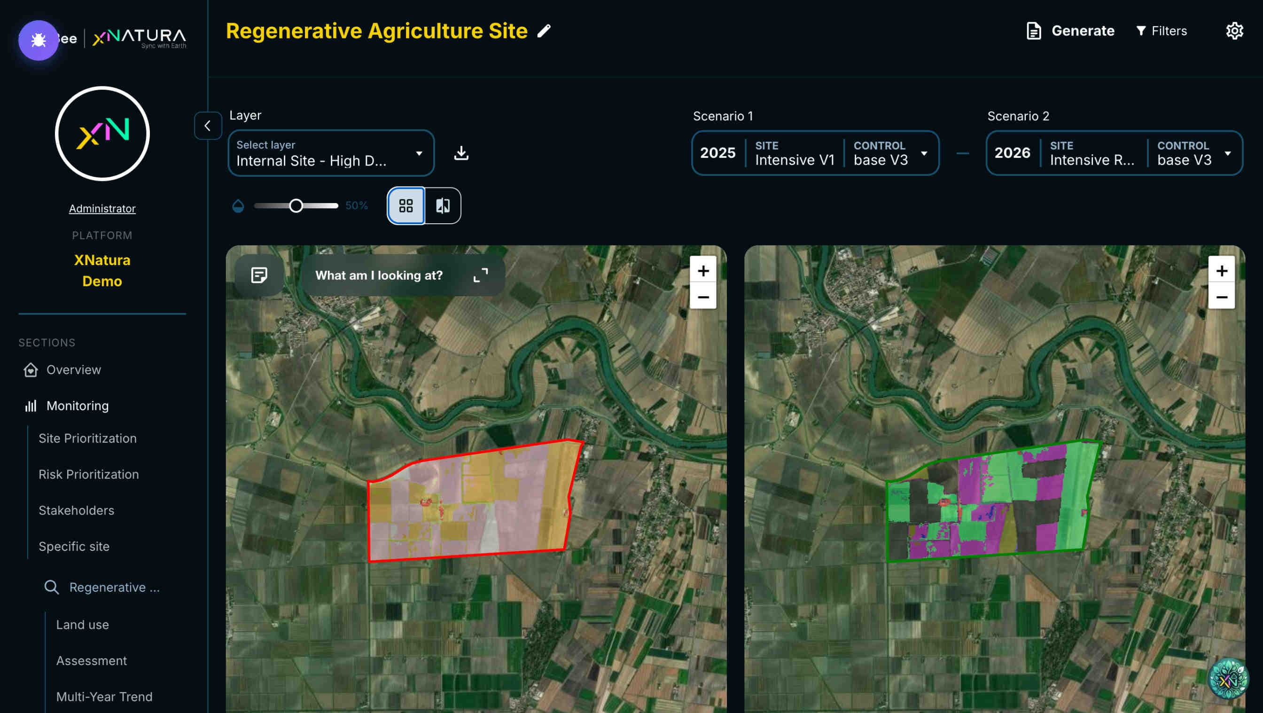This screenshot has width=1263, height=713.
Task: Zoom out on the left map
Action: pyautogui.click(x=703, y=297)
